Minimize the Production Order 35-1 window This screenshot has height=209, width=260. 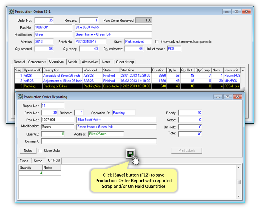tap(227, 12)
